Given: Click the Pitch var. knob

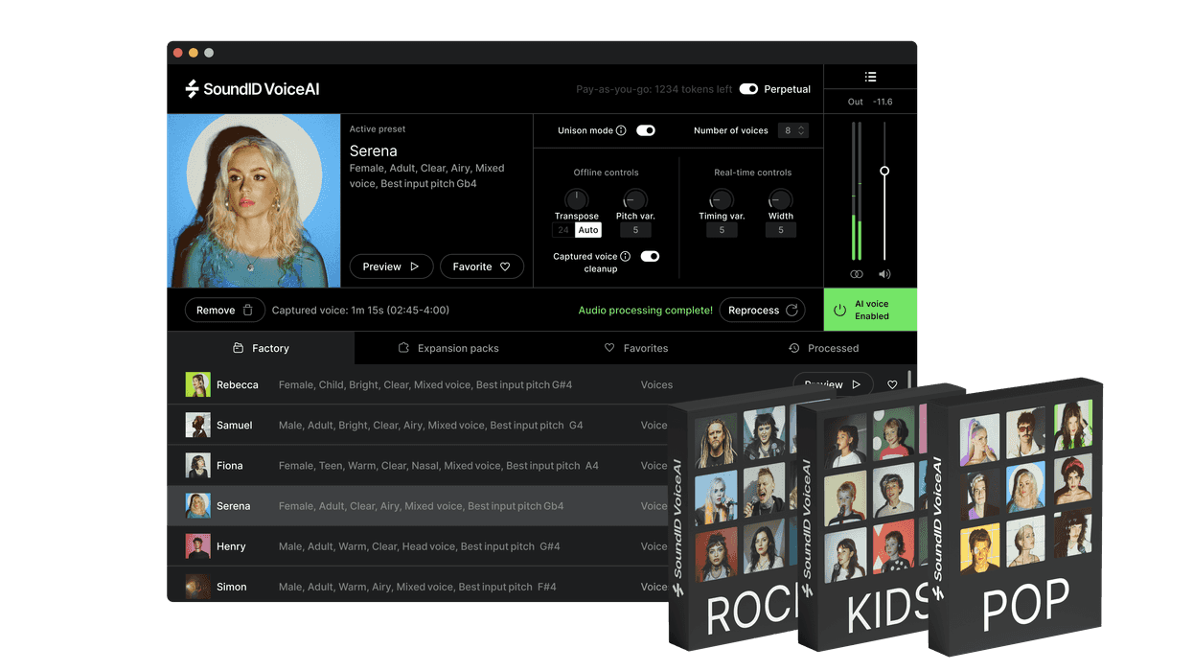Looking at the screenshot, I should (x=635, y=199).
